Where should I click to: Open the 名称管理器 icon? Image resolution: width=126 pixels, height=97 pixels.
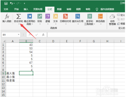click(112, 16)
